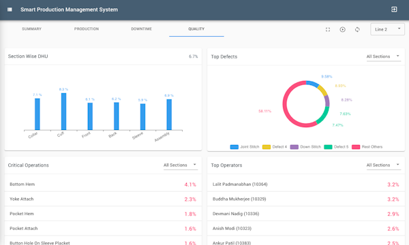
Task: Select Button Hole On Sleeve Placket row
Action: pos(103,241)
